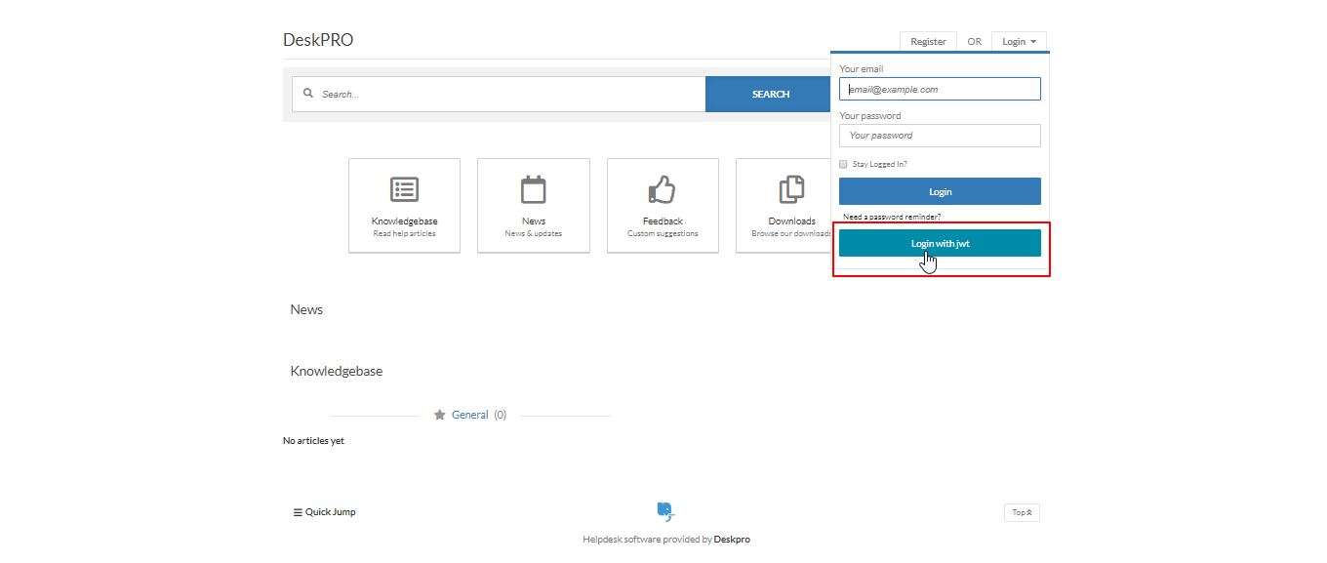The width and height of the screenshot is (1327, 563).
Task: Follow the Deskpro link in footer
Action: (x=732, y=539)
